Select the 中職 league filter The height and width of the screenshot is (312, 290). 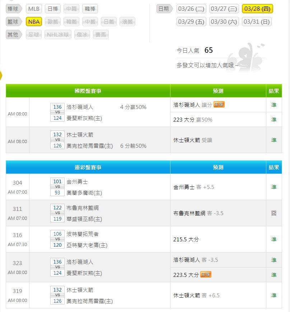coord(71,9)
